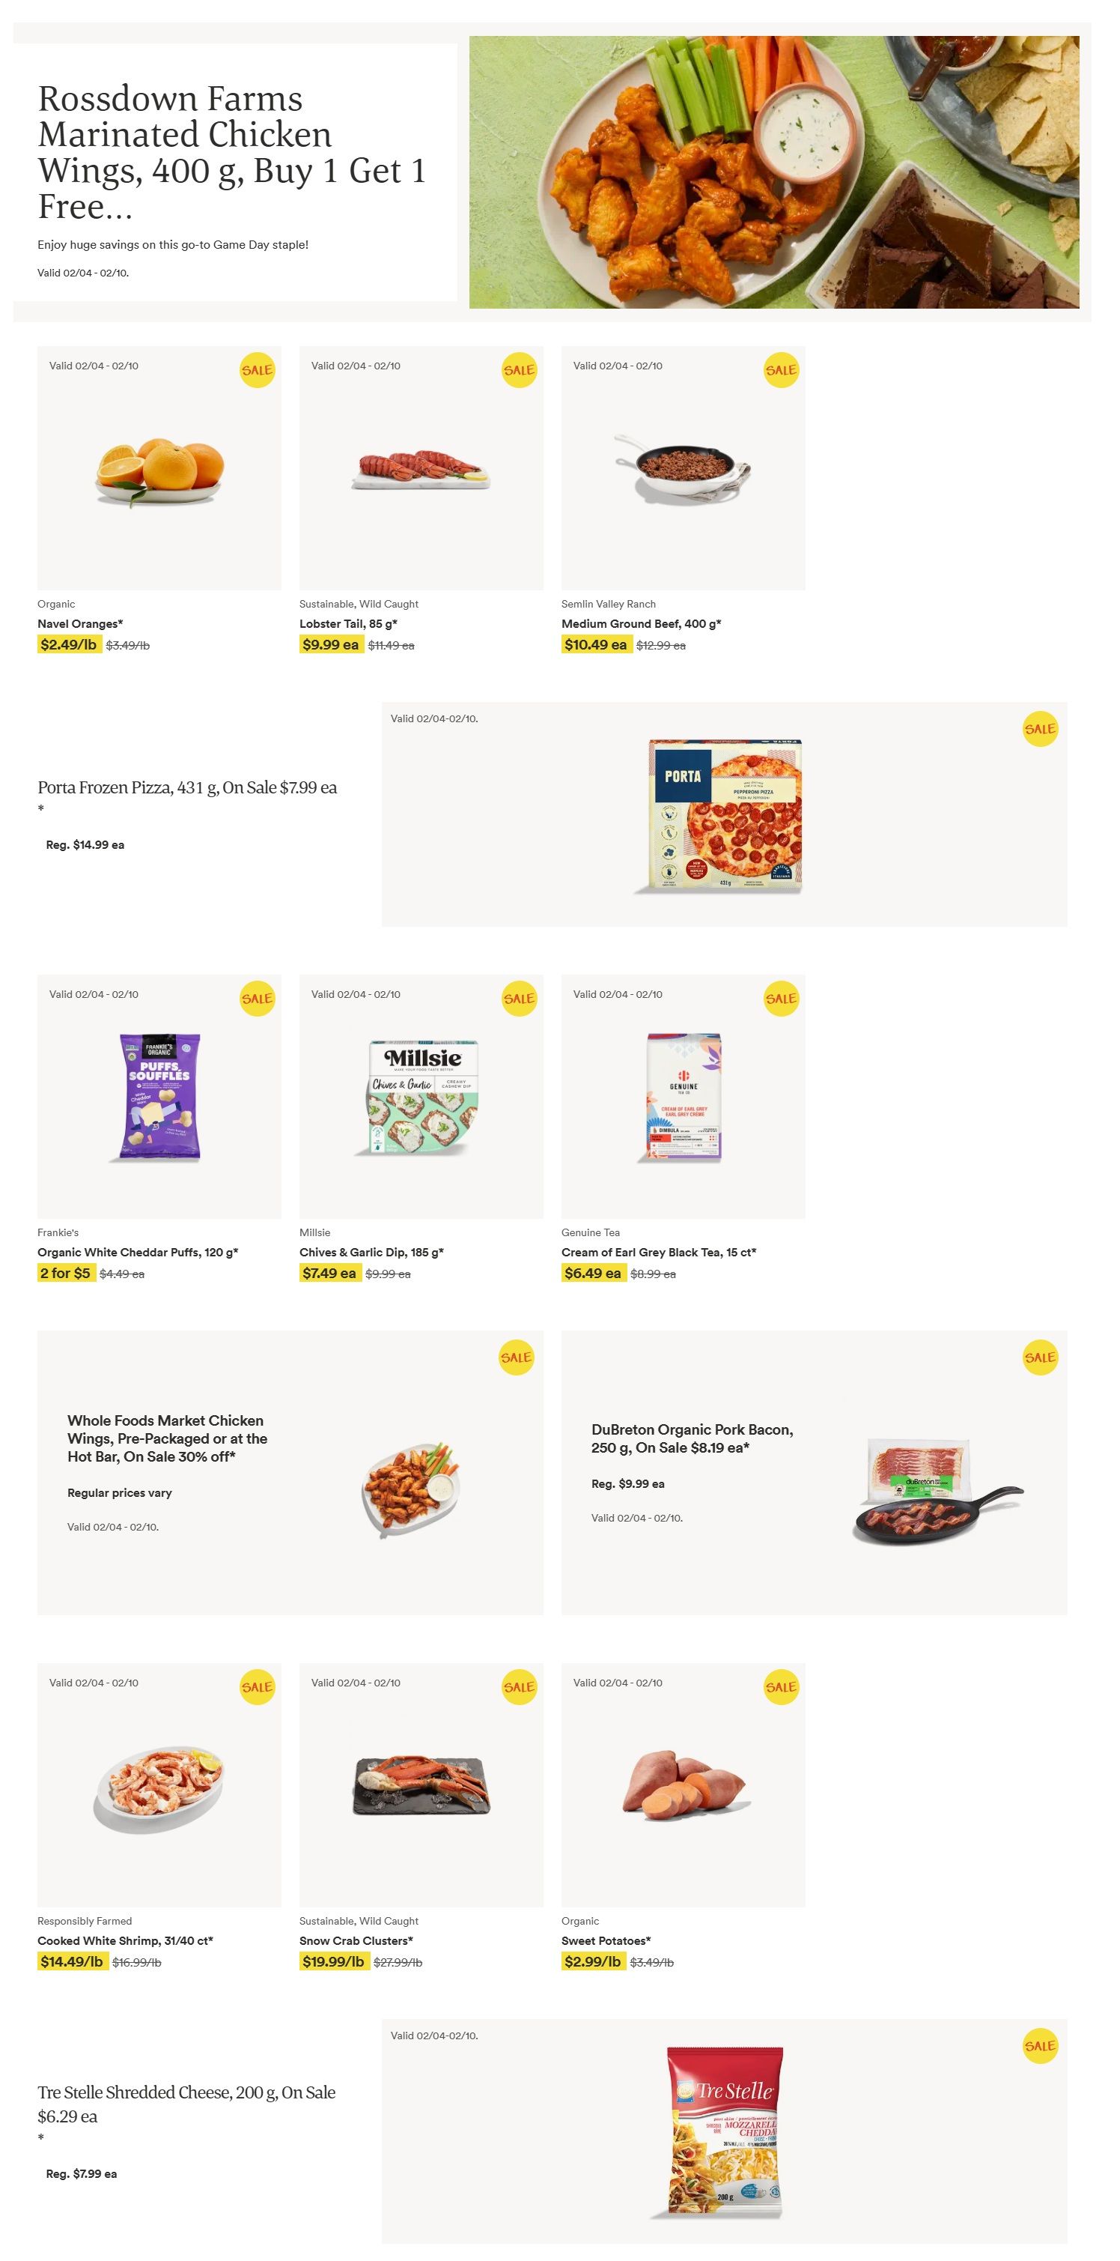Click the Rossdown Farms Marinated Chicken Wings headline
This screenshot has width=1120, height=2261.
[231, 152]
